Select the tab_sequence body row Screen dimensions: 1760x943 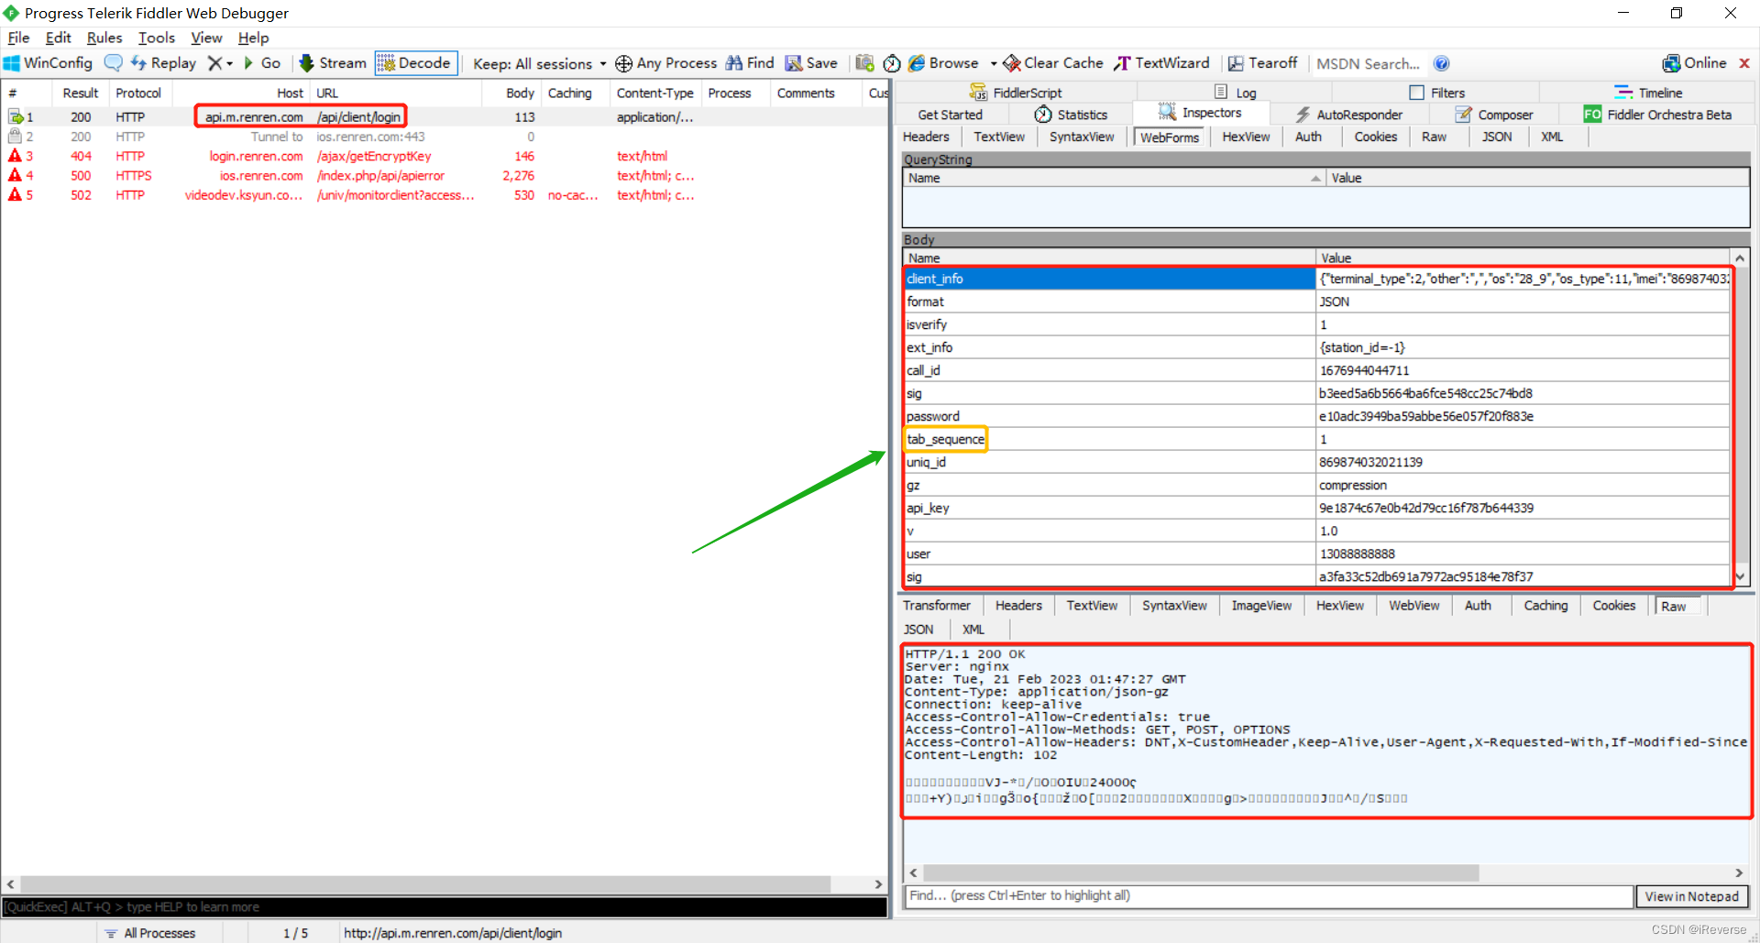[x=1316, y=439]
